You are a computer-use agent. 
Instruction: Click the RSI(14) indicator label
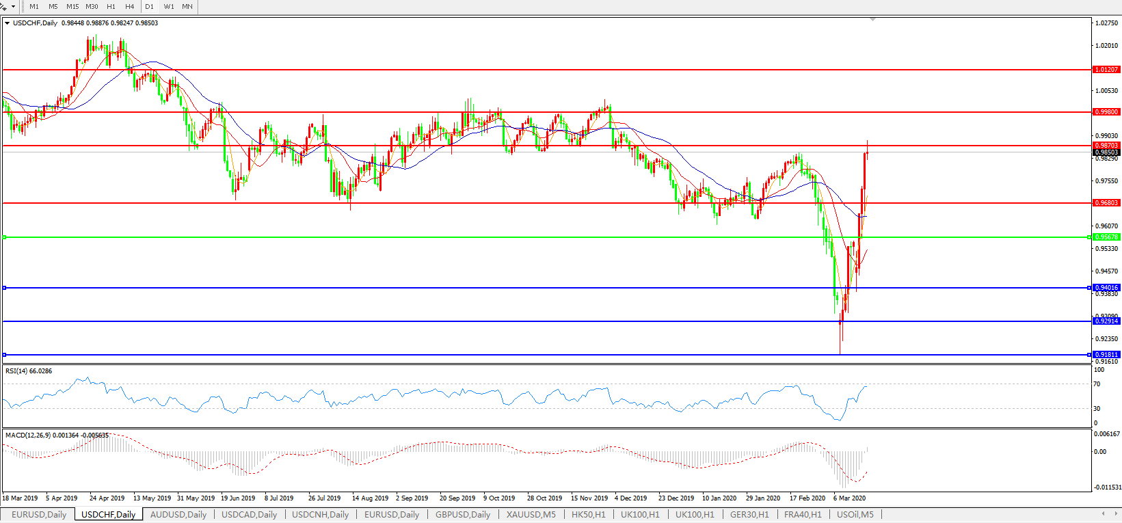(28, 371)
